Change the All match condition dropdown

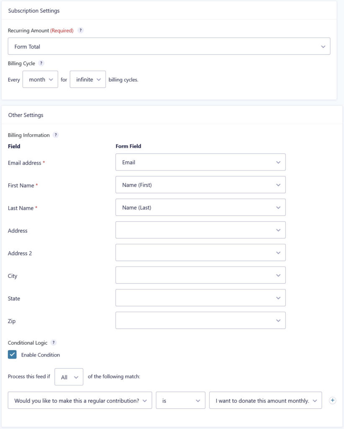pos(69,377)
